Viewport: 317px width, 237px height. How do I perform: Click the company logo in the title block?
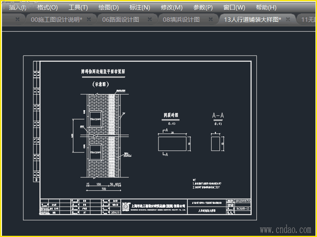(x=126, y=207)
